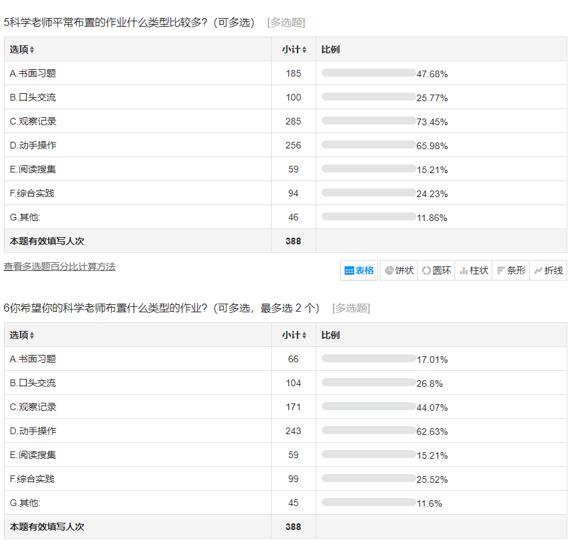
Task: Sort question 6 table by 小计 column
Action: coord(294,335)
